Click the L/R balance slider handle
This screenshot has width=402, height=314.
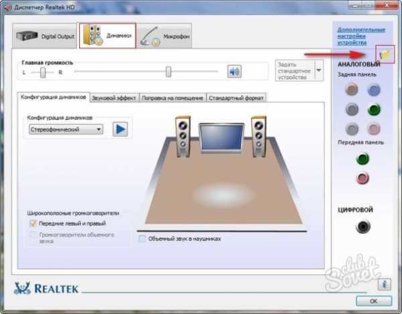pyautogui.click(x=43, y=72)
